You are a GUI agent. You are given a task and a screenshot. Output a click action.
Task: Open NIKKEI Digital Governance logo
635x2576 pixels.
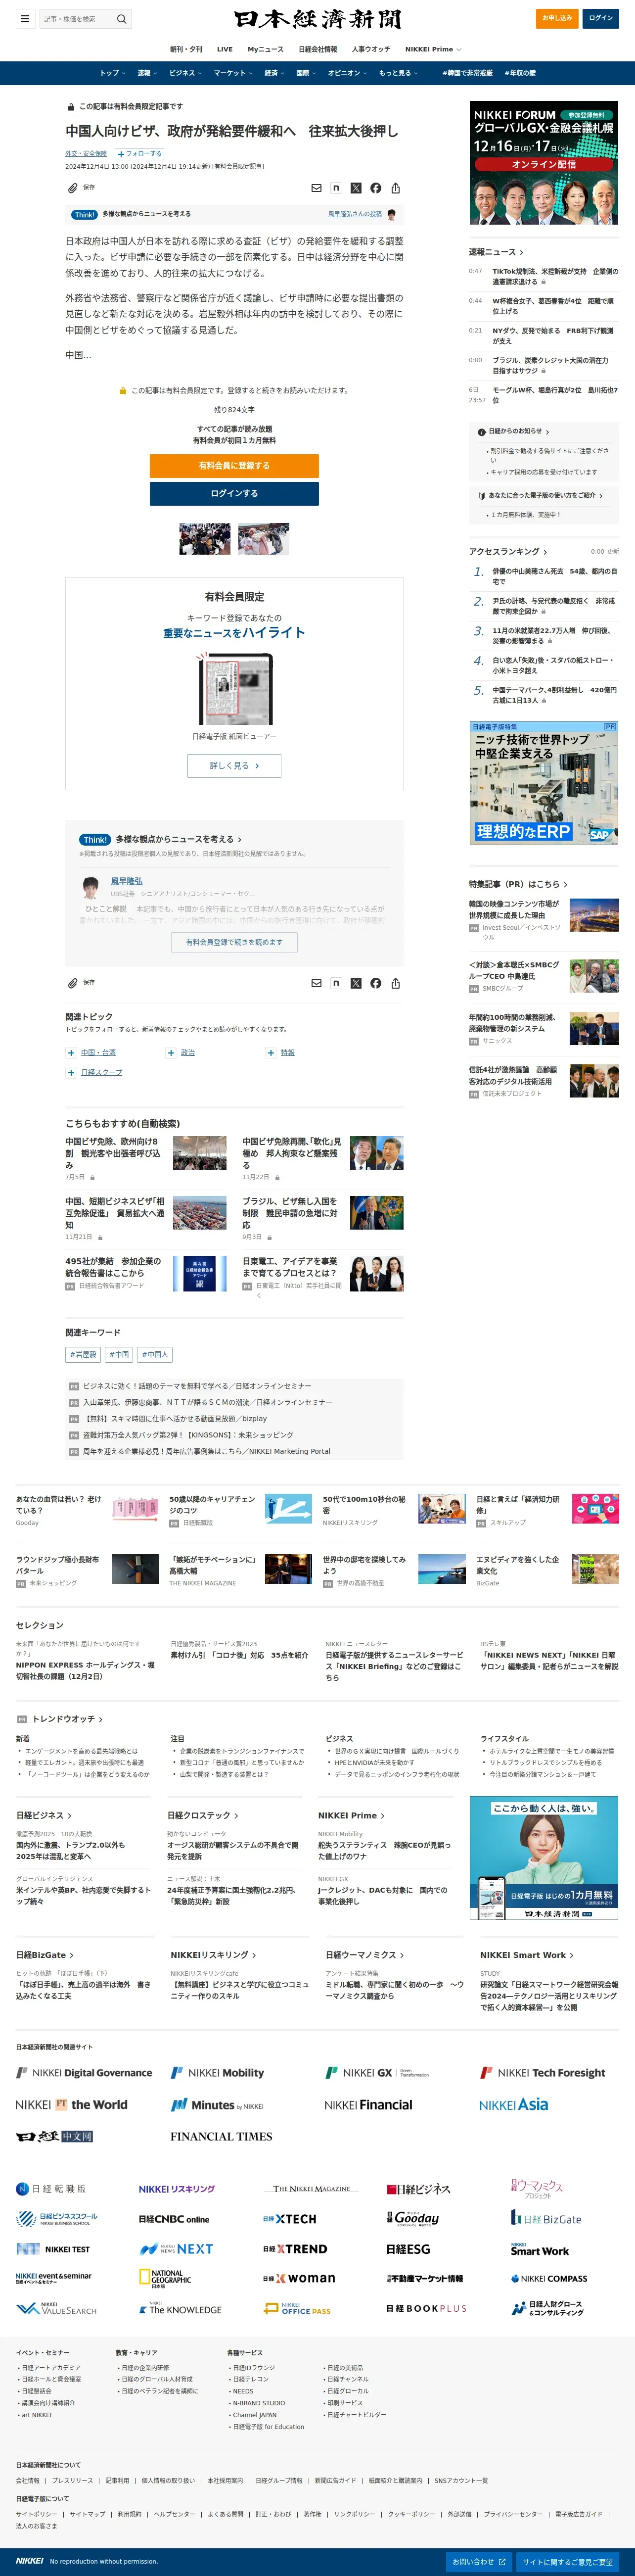point(84,2072)
